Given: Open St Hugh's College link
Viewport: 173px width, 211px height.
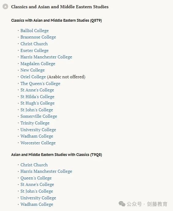Looking at the screenshot, I should 37,103.
